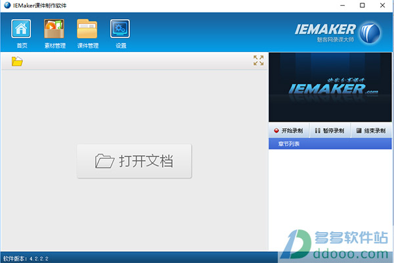The image size is (394, 263).
Task: Pause recording with 暂停录制
Action: pos(330,131)
